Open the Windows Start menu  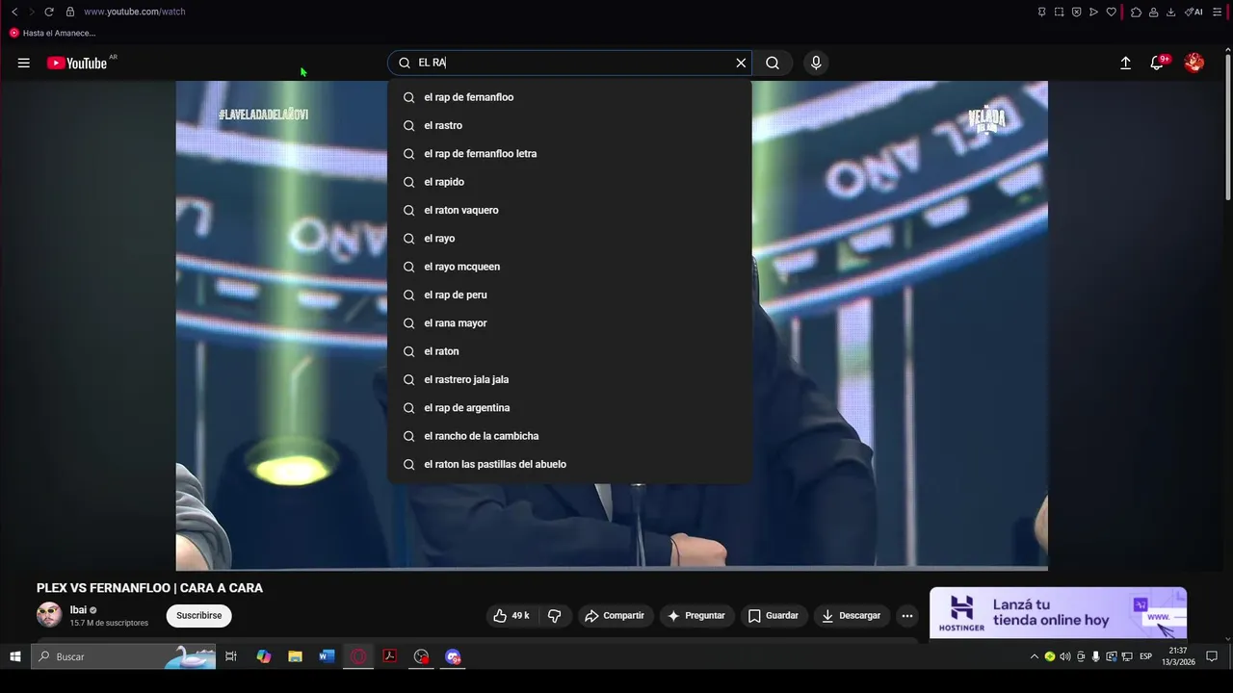[15, 656]
